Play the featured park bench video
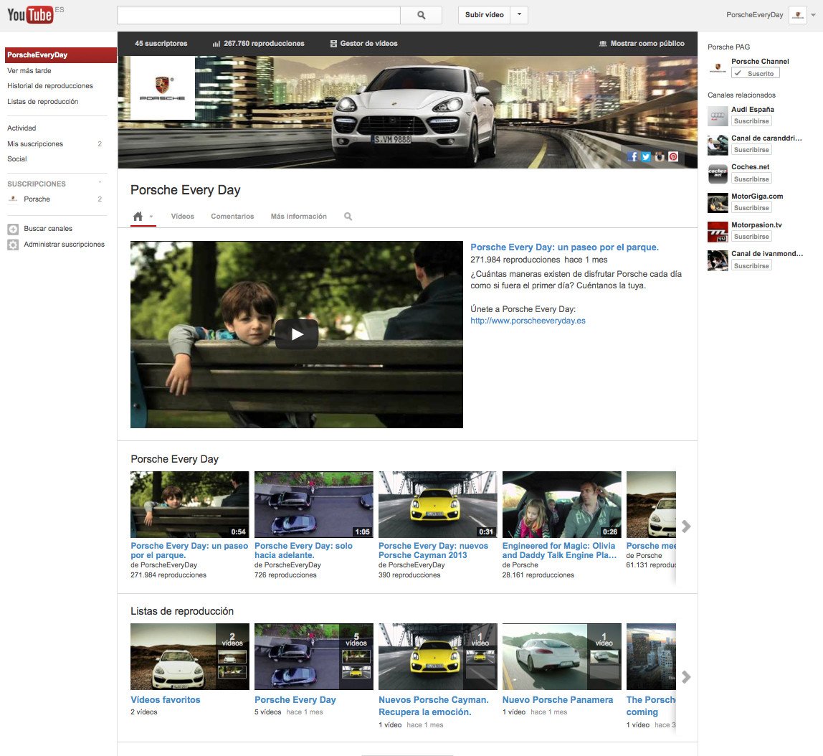This screenshot has width=823, height=756. click(x=296, y=334)
